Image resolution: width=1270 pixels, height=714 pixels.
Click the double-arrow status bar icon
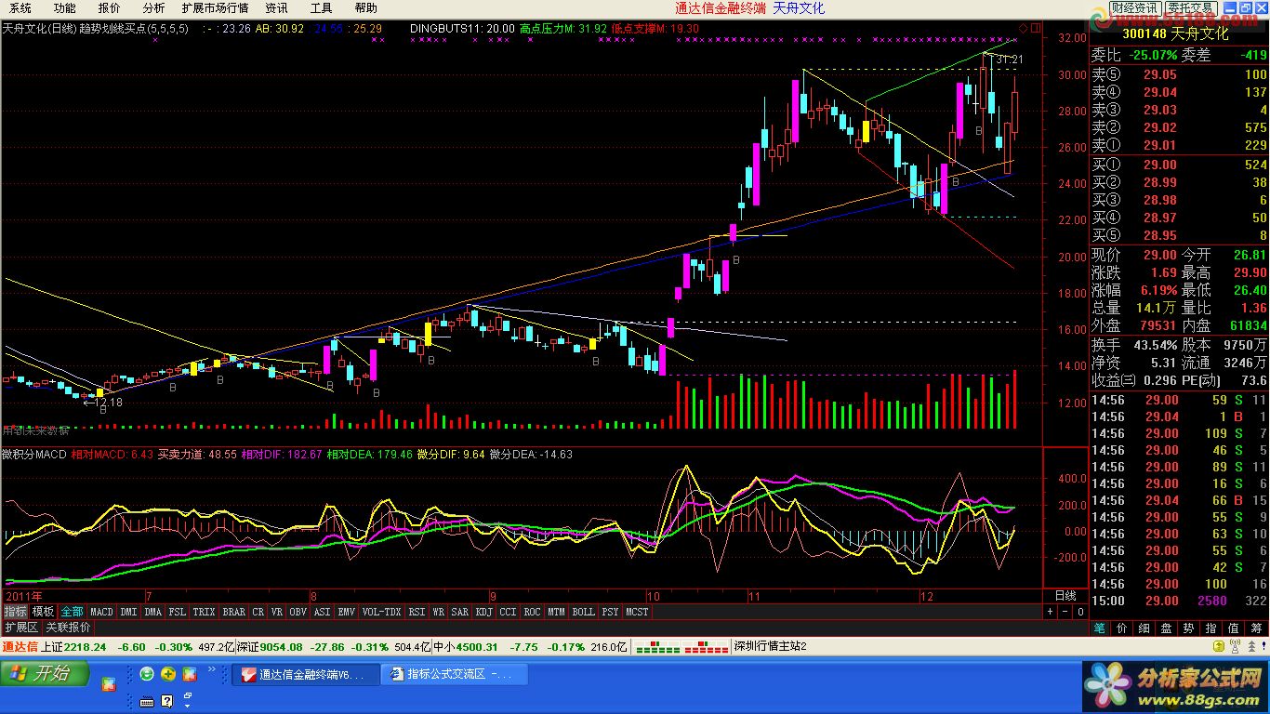click(1251, 646)
